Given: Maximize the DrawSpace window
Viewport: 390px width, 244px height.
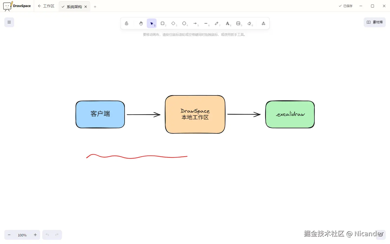Looking at the screenshot, I should point(372,6).
